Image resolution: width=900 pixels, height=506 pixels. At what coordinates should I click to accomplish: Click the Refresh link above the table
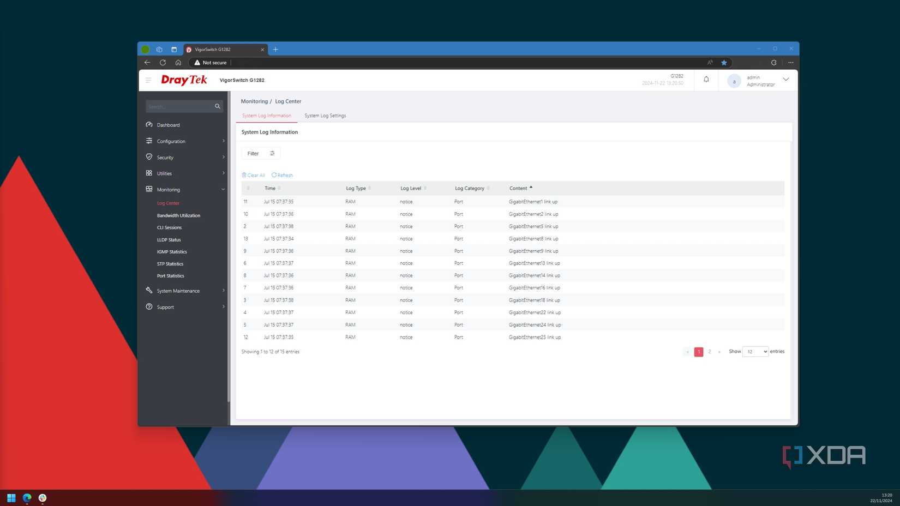[282, 175]
